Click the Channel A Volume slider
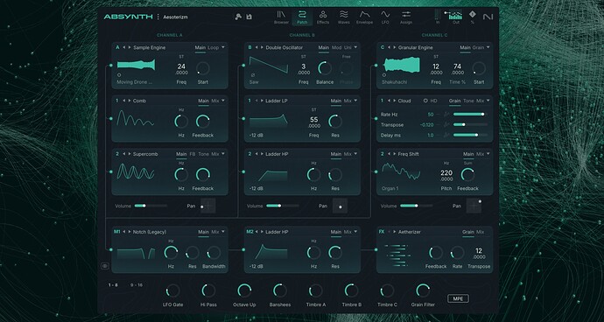 pos(151,206)
